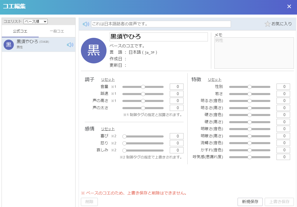
Task: Click the 話速 value box
Action: pos(176,94)
